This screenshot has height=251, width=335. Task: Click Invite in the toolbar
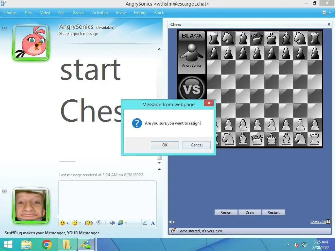(x=121, y=13)
